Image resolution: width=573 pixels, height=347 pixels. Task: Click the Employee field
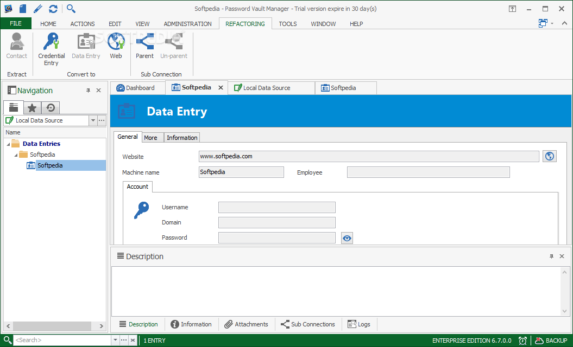click(x=429, y=172)
